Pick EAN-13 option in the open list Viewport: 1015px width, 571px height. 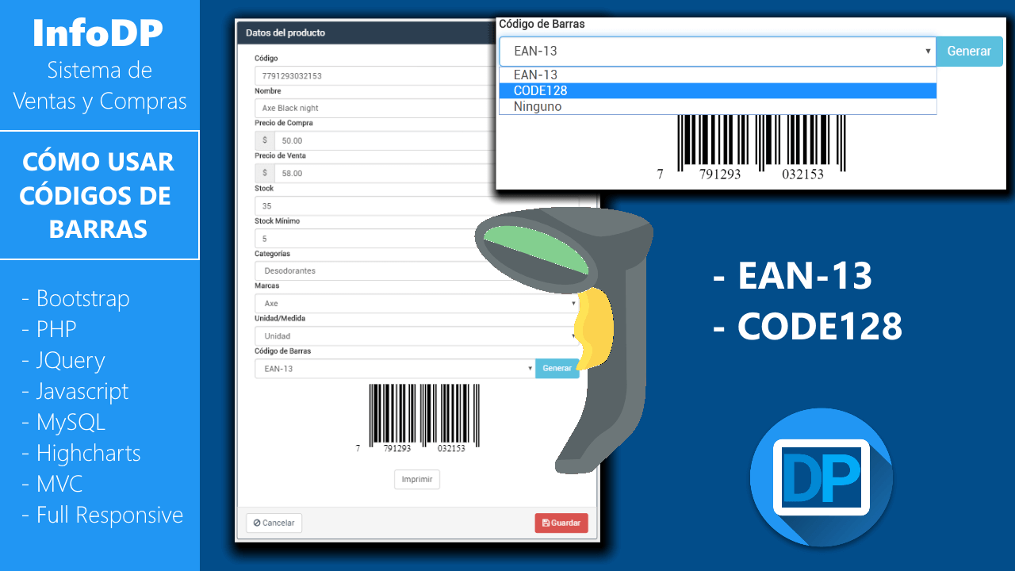pyautogui.click(x=717, y=75)
